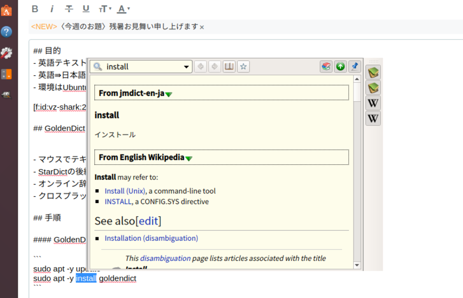Image resolution: width=463 pixels, height=298 pixels.
Task: Collapse the jmdict-en-ja article section
Action: [168, 94]
